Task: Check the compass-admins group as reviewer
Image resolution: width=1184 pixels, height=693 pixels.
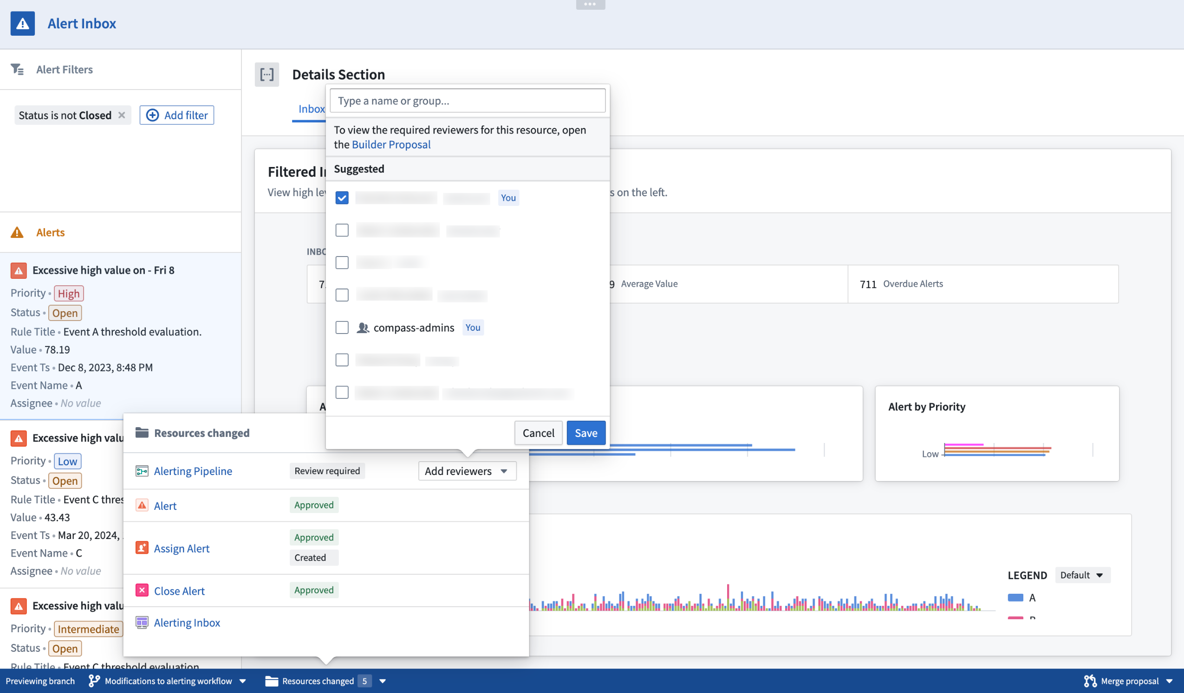Action: [342, 328]
